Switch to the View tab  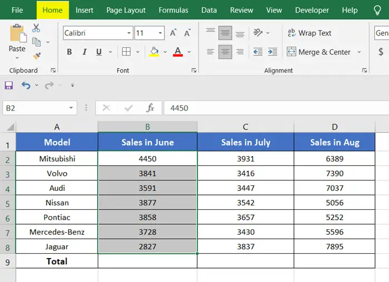(x=274, y=10)
